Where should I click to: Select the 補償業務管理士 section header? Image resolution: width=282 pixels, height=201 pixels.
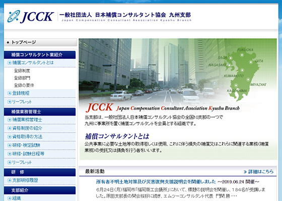[x=40, y=112]
